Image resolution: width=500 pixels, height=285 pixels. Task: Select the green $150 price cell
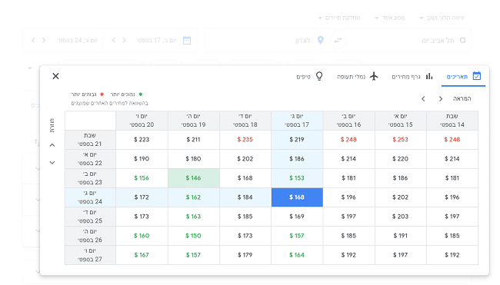194,236
